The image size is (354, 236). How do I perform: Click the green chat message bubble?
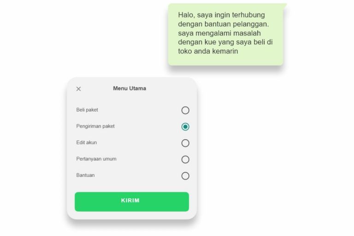point(226,34)
